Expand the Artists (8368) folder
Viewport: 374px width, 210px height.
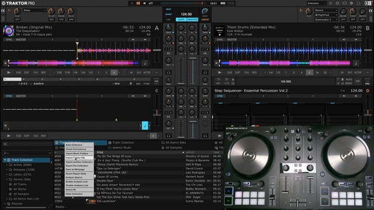point(6,164)
